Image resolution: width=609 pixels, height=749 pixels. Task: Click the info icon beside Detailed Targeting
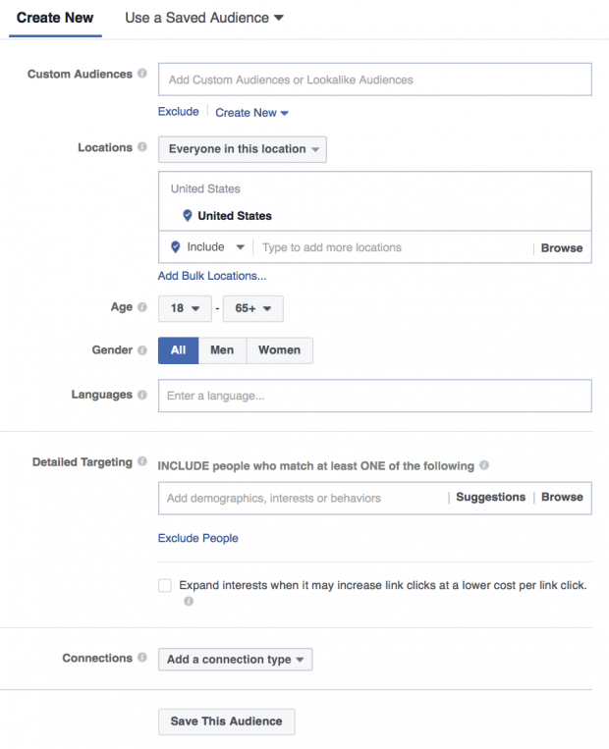[x=142, y=461]
